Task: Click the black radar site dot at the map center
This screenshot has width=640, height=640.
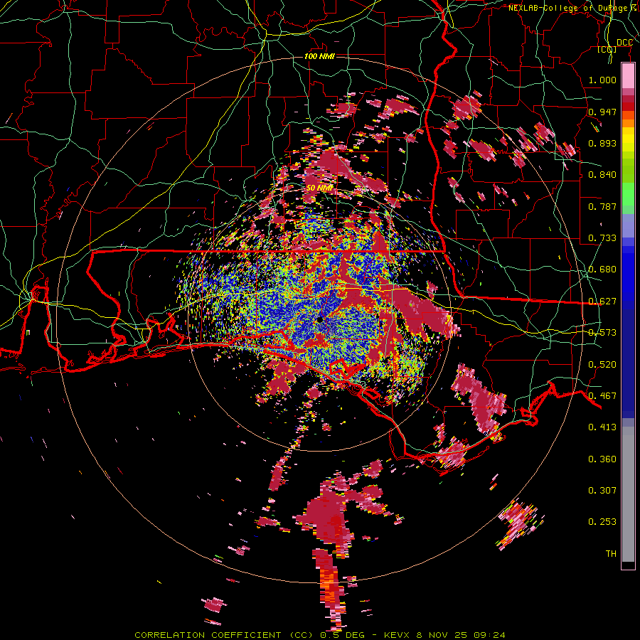Action: (319, 319)
